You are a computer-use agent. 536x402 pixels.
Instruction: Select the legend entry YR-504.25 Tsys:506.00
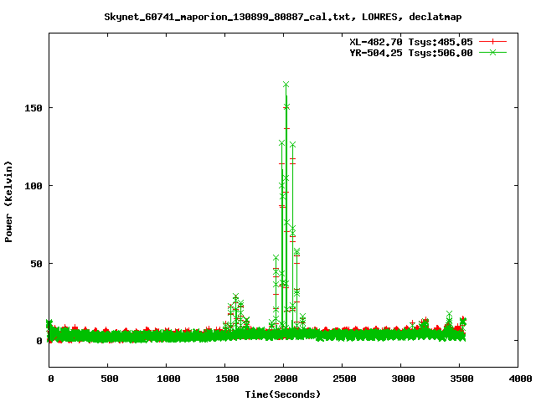411,53
